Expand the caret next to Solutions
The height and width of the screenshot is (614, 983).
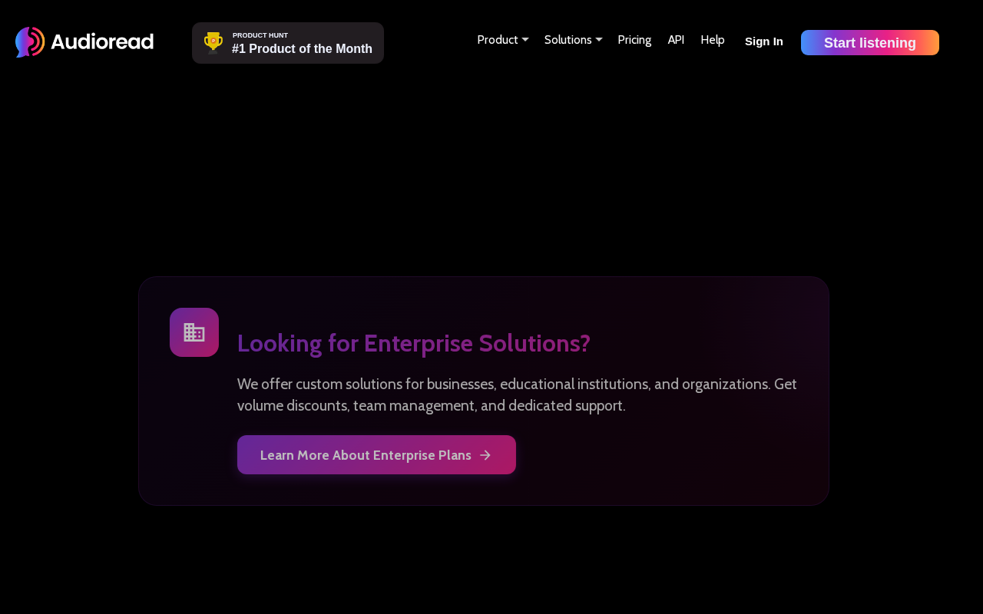tap(599, 40)
